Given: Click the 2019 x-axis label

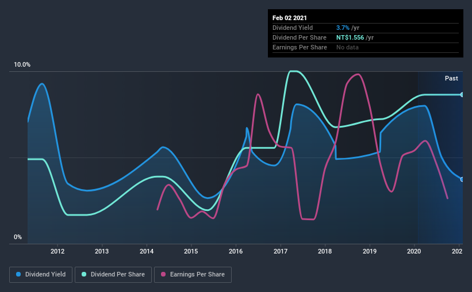Looking at the screenshot, I should (370, 251).
